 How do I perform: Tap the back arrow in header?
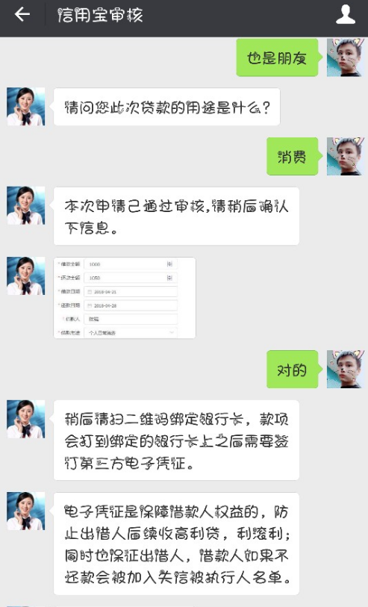pyautogui.click(x=22, y=15)
